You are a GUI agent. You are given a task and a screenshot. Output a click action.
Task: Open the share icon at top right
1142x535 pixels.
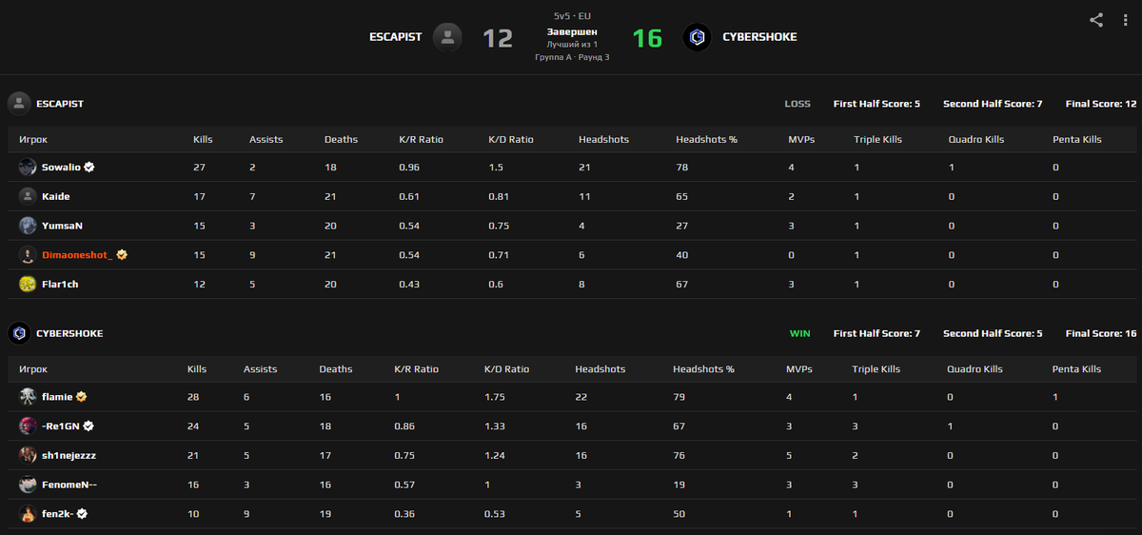click(x=1096, y=19)
